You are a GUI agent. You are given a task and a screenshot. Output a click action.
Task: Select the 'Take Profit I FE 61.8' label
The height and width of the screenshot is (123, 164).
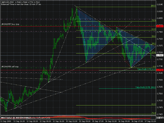pyautogui.click(x=146, y=69)
